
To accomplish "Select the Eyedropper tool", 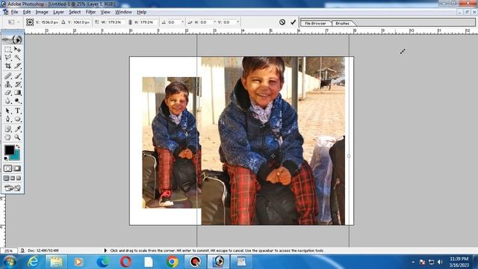I will click(17, 129).
